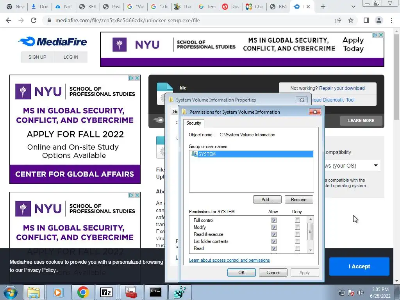The image size is (400, 300).
Task: Open the red toolbox taskbar icon
Action: (x=131, y=292)
